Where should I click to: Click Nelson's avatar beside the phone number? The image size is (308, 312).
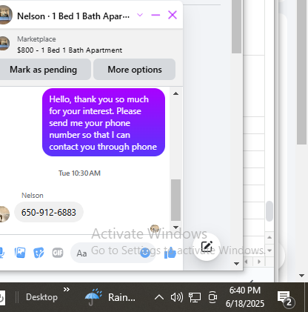[4, 214]
